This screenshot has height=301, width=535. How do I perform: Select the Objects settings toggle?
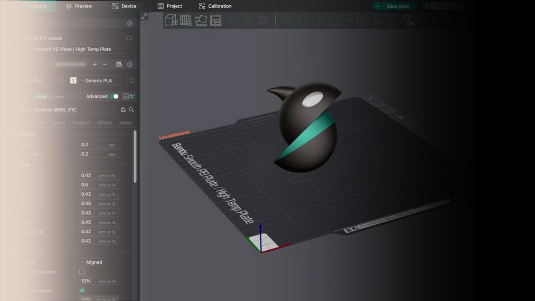(x=58, y=96)
